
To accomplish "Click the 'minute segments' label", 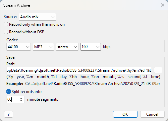I will click(x=43, y=99).
